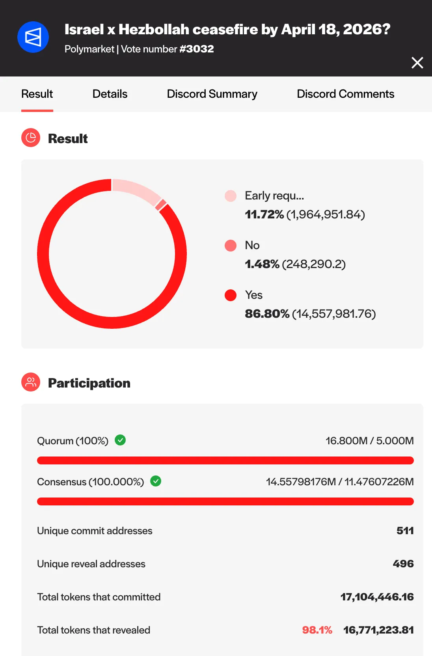Click the donut chart ring

[x=43, y=254]
